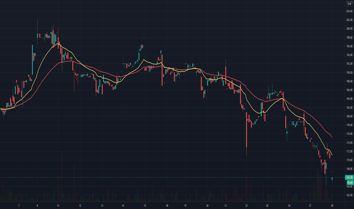This screenshot has height=209, width=354.
Task: Click date label 21 on time axis
Action: (226, 206)
